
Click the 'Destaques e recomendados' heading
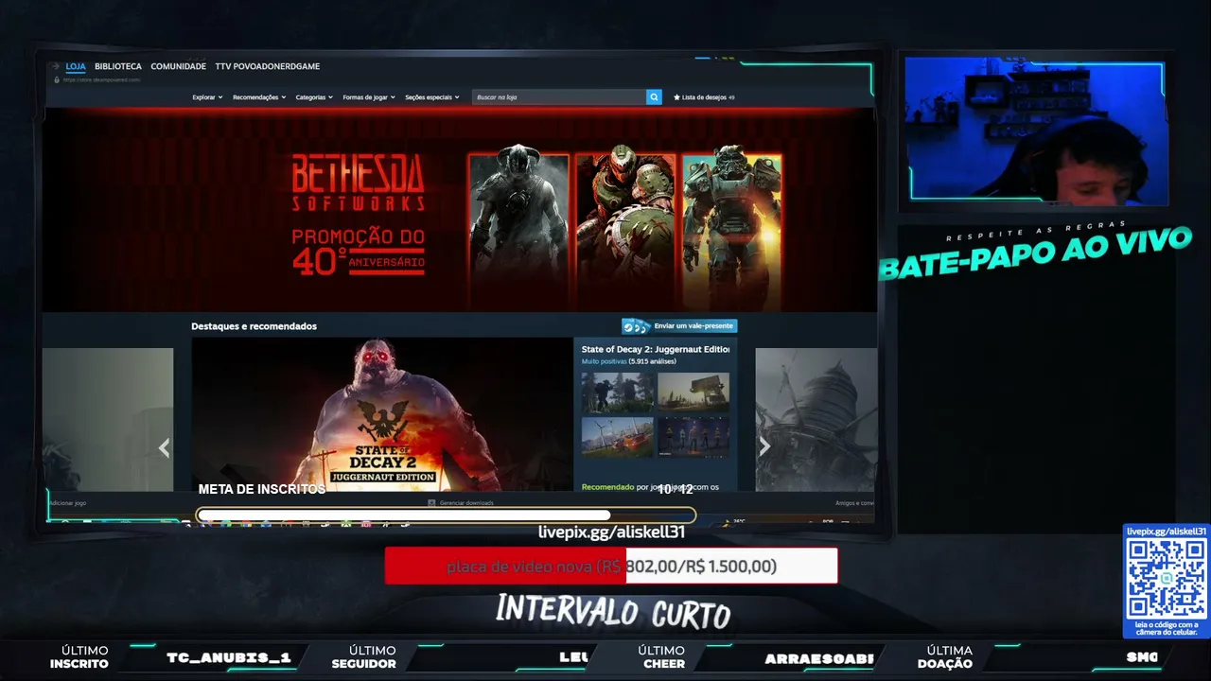point(254,326)
